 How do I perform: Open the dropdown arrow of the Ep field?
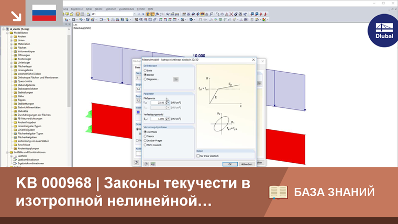[169, 119]
